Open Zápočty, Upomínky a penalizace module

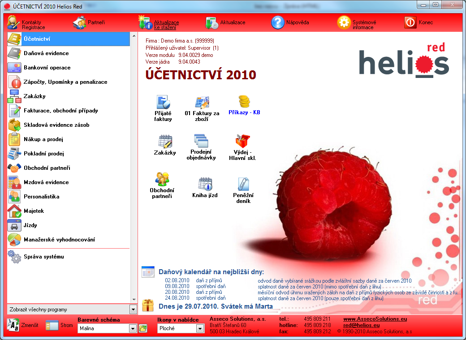click(x=69, y=82)
